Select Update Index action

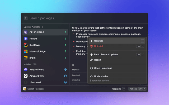(117, 76)
